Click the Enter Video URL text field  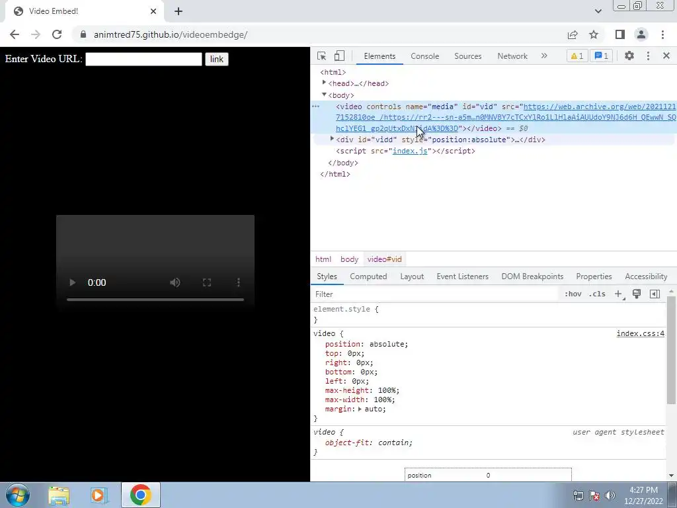tap(143, 59)
